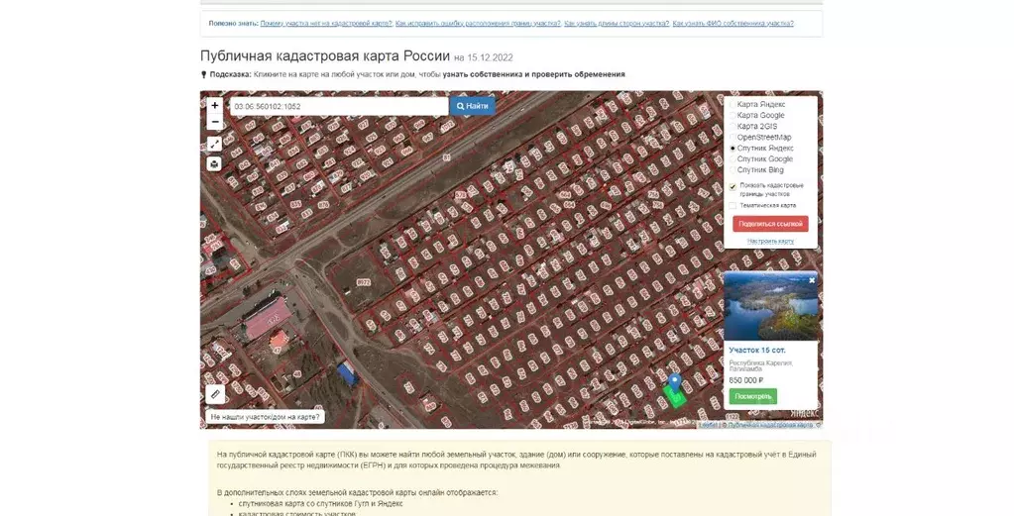Click the 850 000 ₽ price text
Screen dimensions: 1014x516
pos(745,380)
